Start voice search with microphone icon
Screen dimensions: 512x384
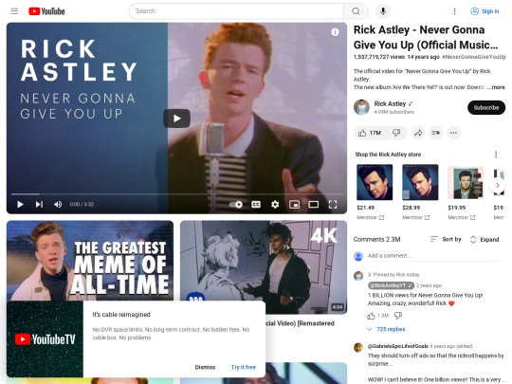[x=383, y=11]
